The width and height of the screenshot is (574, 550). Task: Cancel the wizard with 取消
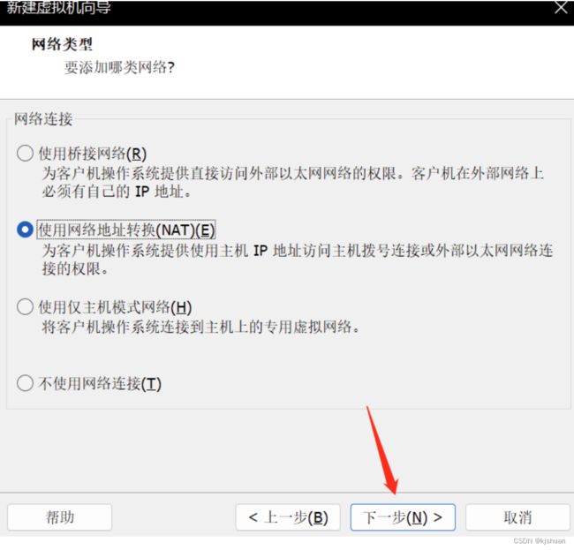517,517
